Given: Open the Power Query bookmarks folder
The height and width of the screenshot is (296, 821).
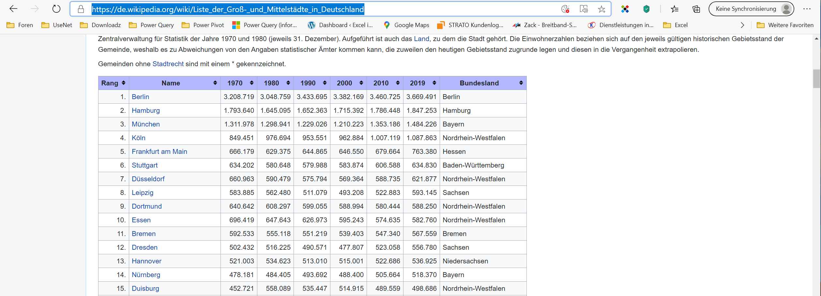Looking at the screenshot, I should coord(151,25).
